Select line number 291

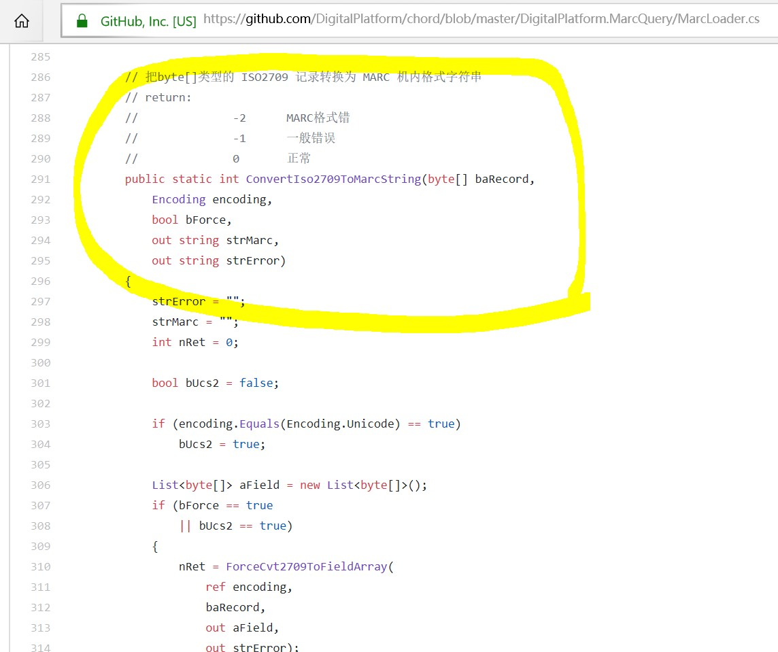(40, 179)
